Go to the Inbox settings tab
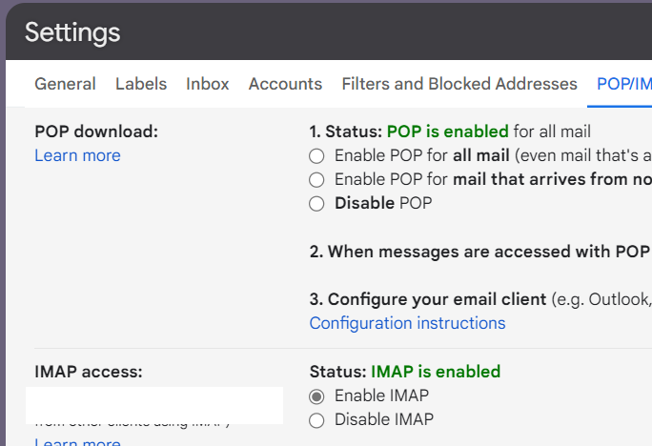The height and width of the screenshot is (446, 652). pyautogui.click(x=208, y=84)
